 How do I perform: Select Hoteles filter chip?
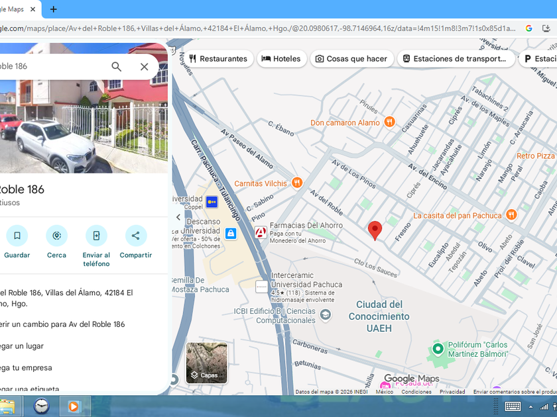pos(281,58)
